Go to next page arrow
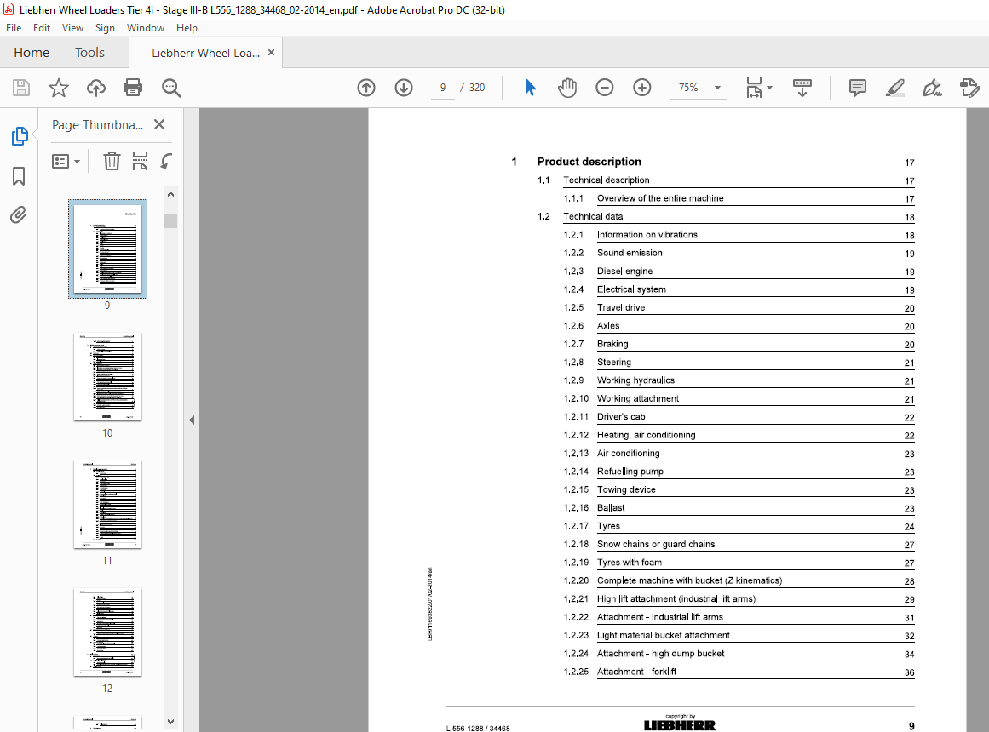 pyautogui.click(x=404, y=88)
